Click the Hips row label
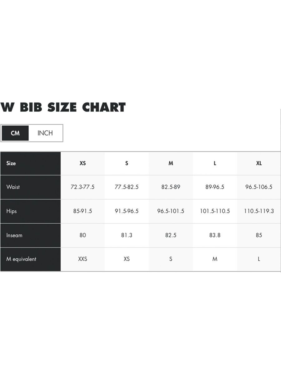The height and width of the screenshot is (375, 281). tap(12, 211)
